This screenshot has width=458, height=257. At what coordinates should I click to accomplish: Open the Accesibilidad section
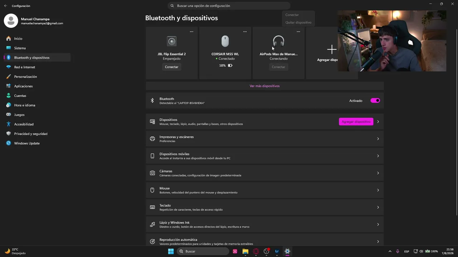[37, 124]
